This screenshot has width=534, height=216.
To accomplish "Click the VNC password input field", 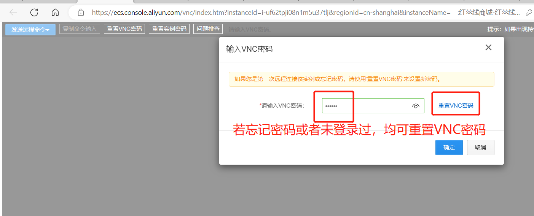I will (373, 106).
